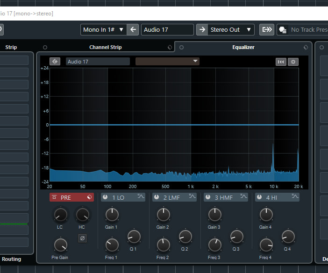The height and width of the screenshot is (273, 328).
Task: Toggle band 1 LO power button
Action: [x=105, y=197]
